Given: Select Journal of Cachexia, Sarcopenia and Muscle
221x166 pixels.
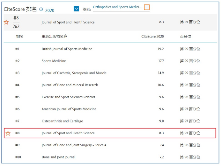Looking at the screenshot, I should pos(74,73).
